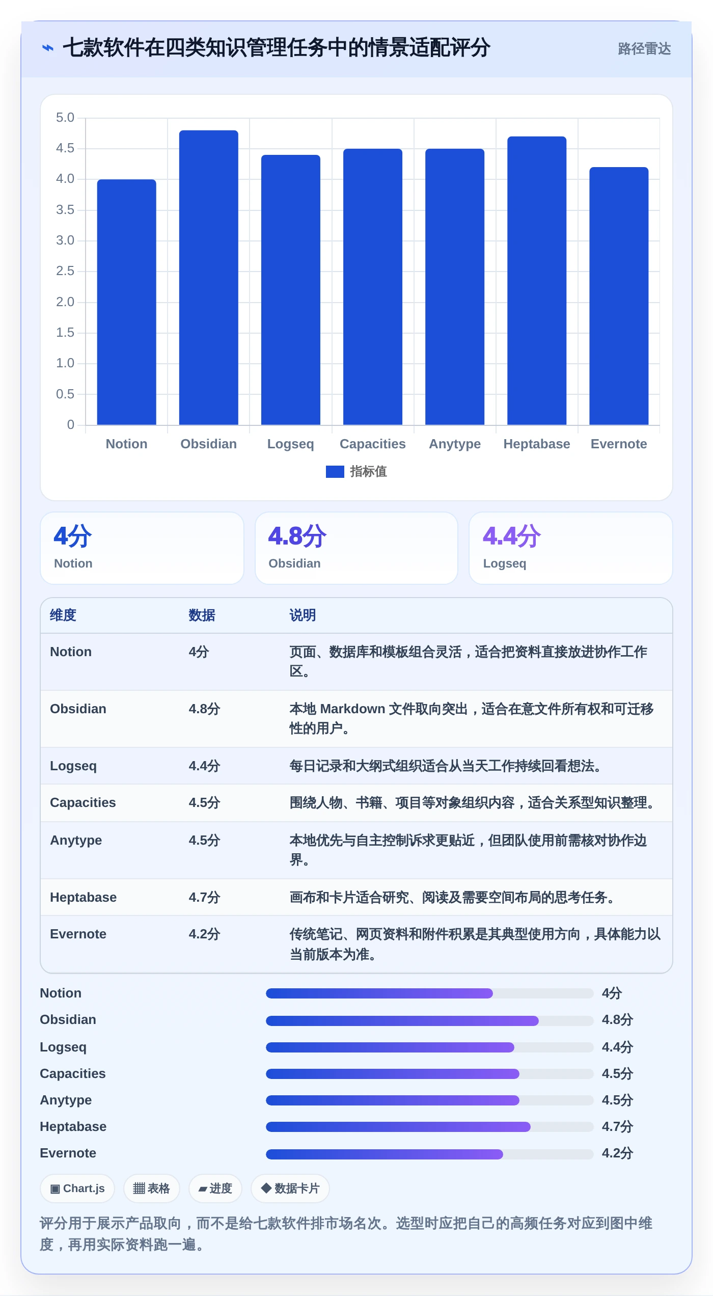Click the 指标值 legend label
The width and height of the screenshot is (713, 1296).
pos(368,472)
